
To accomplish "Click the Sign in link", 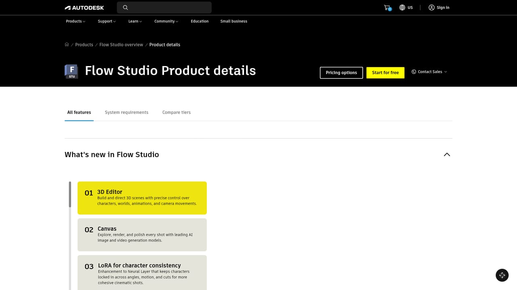I will [443, 8].
